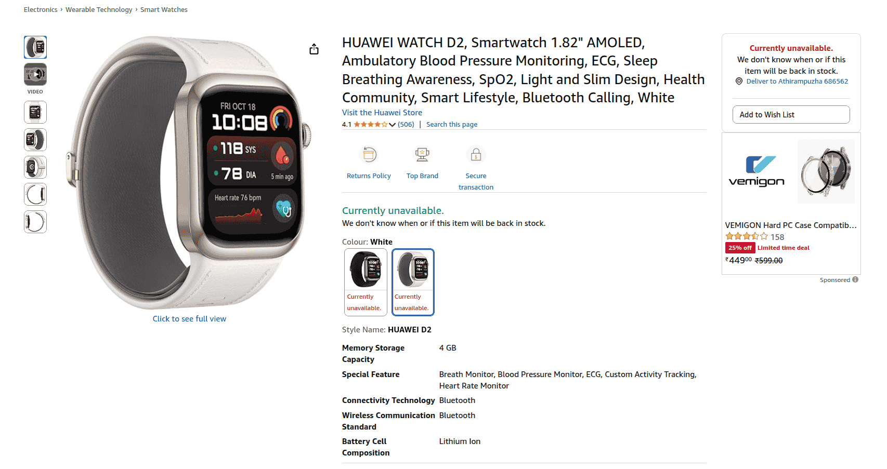
Task: Expand the ratings dropdown chevron
Action: pos(392,125)
